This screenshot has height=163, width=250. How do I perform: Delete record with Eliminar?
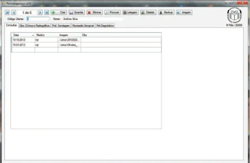pos(94,13)
